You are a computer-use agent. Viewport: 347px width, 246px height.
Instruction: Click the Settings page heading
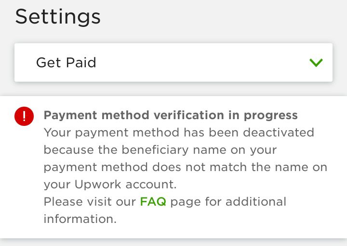point(58,17)
